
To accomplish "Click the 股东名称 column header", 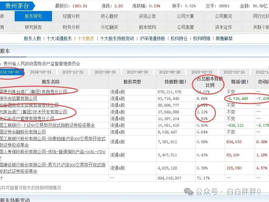I will [51, 82].
